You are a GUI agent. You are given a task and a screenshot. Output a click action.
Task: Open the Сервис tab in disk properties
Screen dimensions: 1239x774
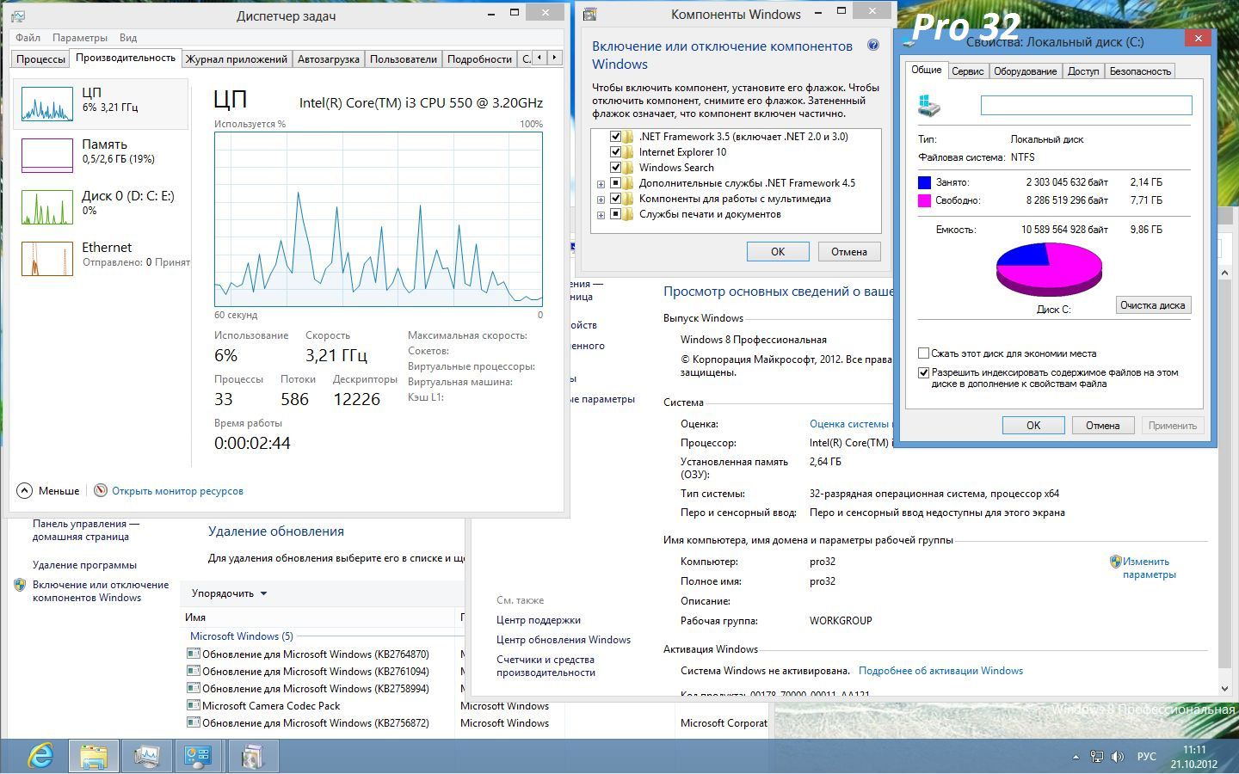click(968, 71)
